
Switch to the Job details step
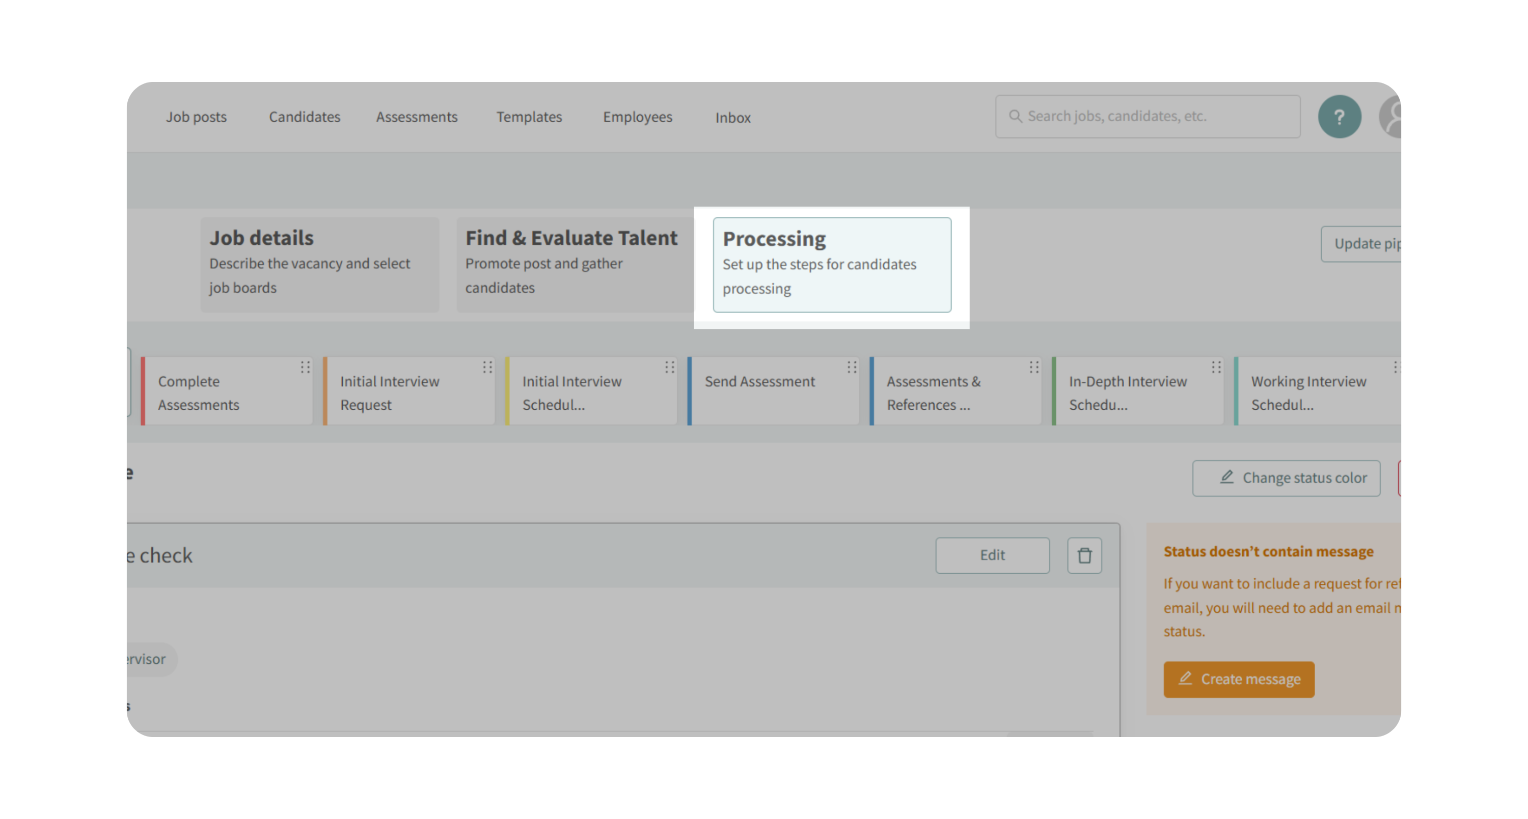point(319,264)
